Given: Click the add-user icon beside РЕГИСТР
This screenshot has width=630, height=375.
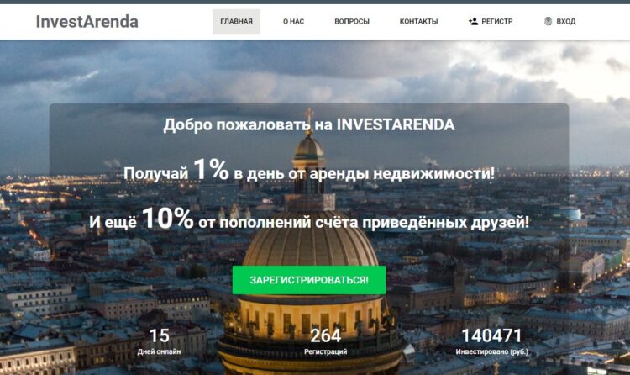Looking at the screenshot, I should pyautogui.click(x=473, y=21).
